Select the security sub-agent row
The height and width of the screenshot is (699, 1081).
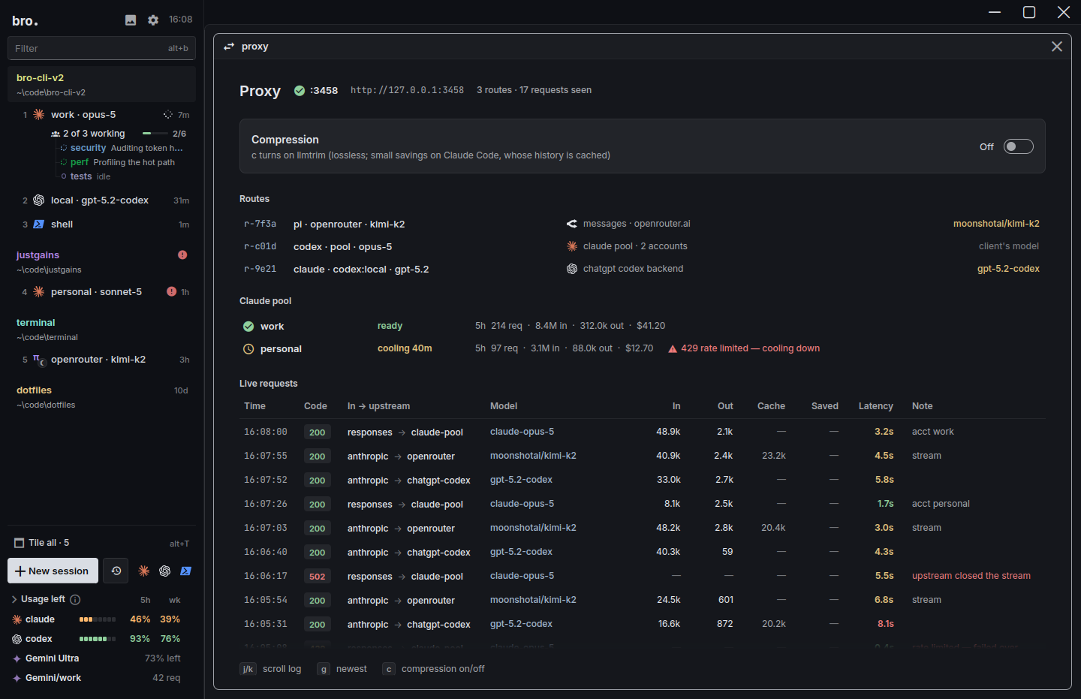point(122,148)
